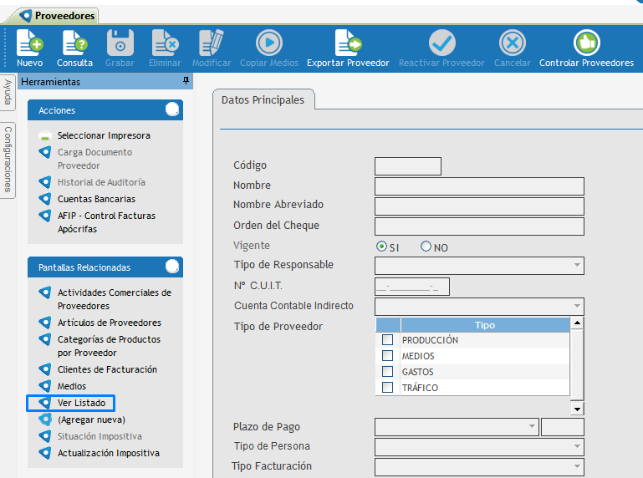This screenshot has width=643, height=478.
Task: Click Controlar Proveedores thumbs-up icon
Action: click(586, 43)
